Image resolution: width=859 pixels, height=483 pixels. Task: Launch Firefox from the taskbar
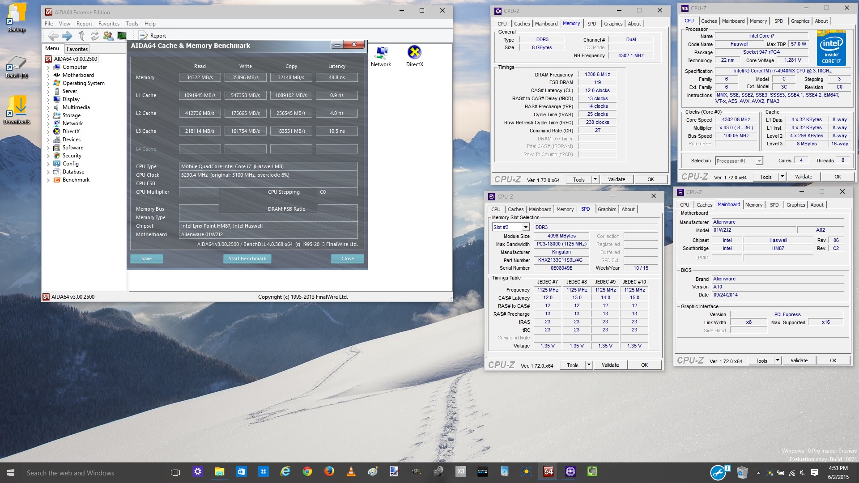tap(329, 472)
